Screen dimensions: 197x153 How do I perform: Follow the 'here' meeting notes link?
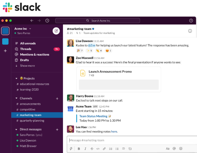coord(114,131)
